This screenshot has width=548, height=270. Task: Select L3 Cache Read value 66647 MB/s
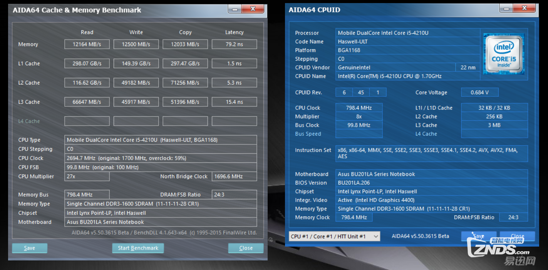pyautogui.click(x=87, y=102)
